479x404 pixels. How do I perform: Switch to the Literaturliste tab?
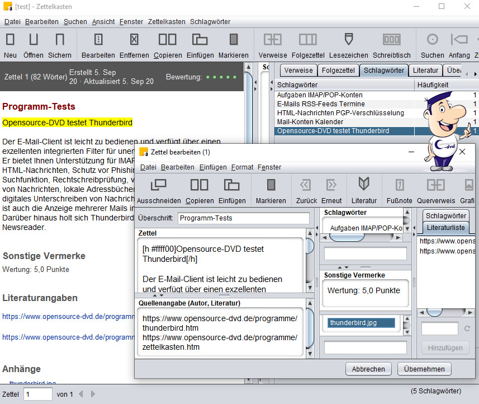(445, 227)
